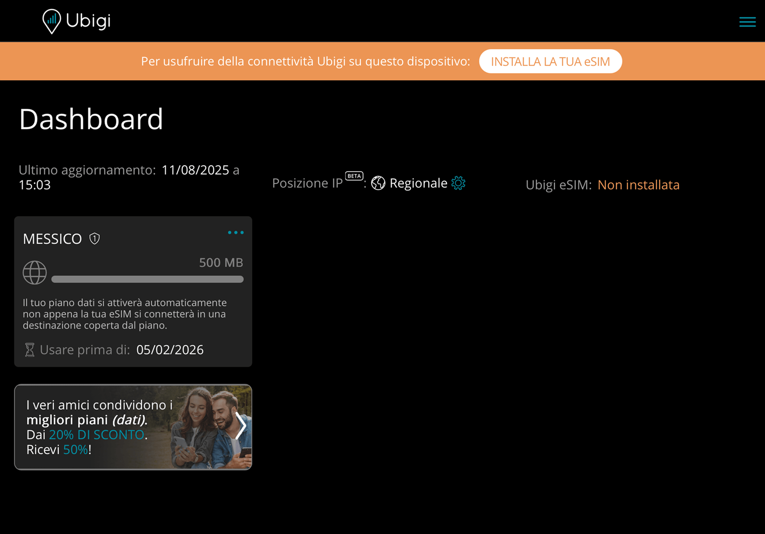Click the Regionale IP position label
The width and height of the screenshot is (765, 534).
[418, 183]
